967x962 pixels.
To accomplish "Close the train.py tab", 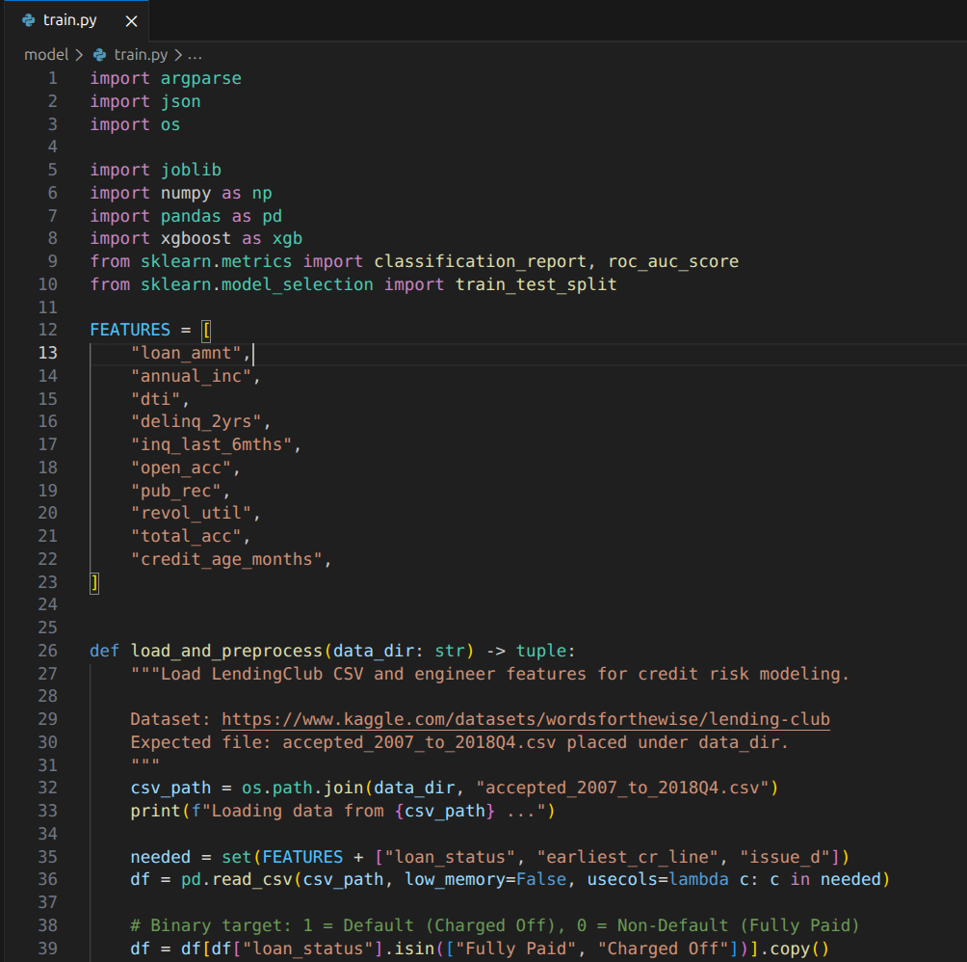I will 131,21.
